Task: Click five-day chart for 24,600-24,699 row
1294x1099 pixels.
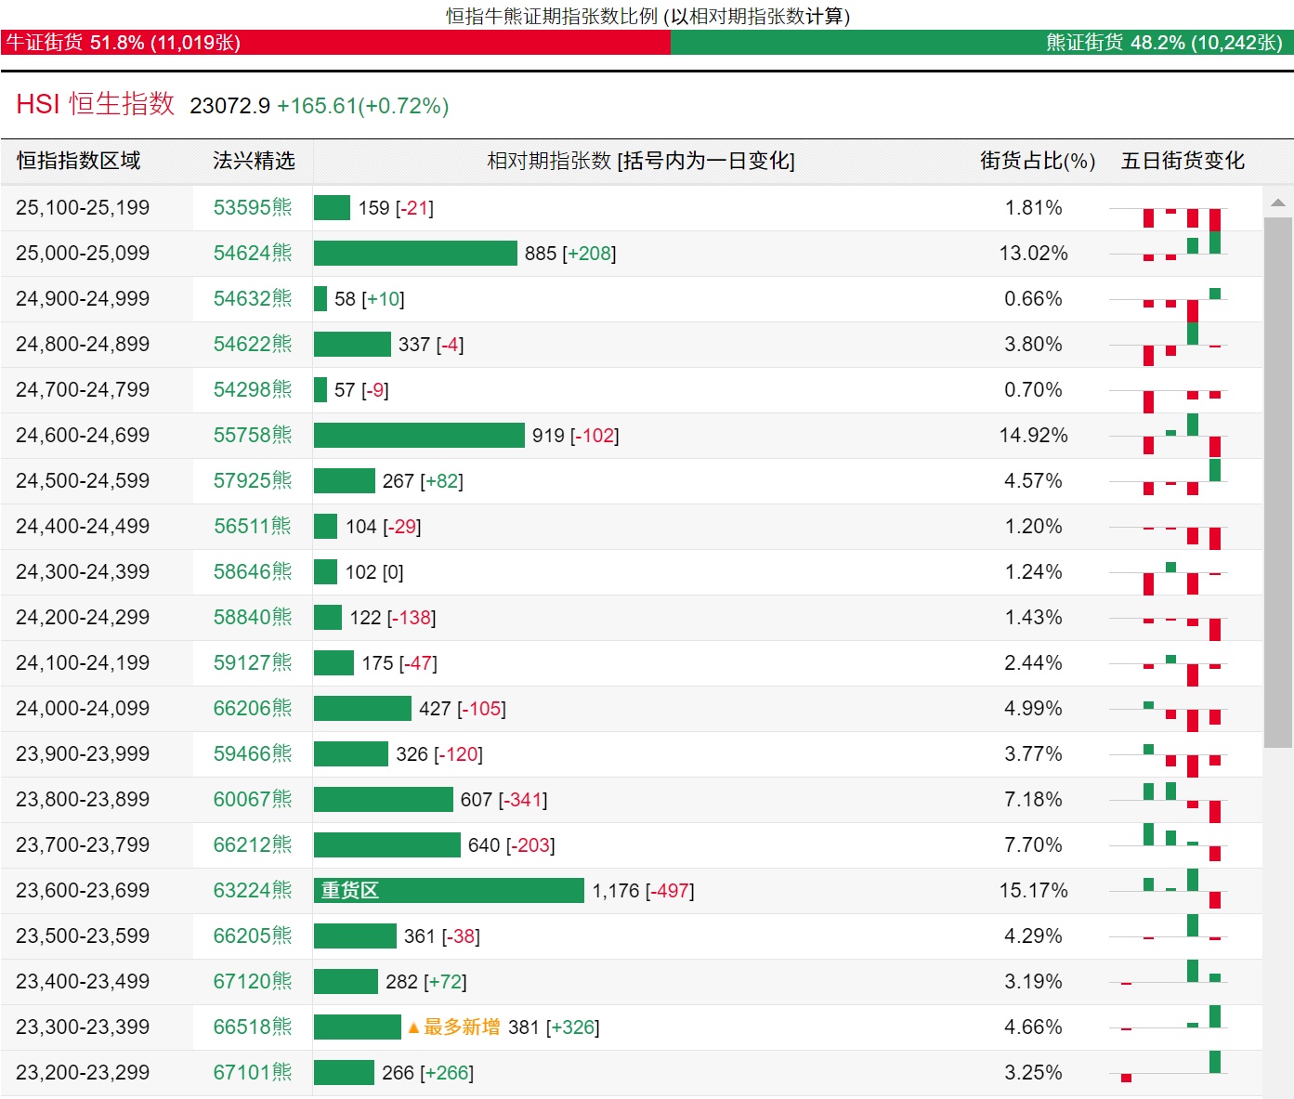Action: (1169, 435)
